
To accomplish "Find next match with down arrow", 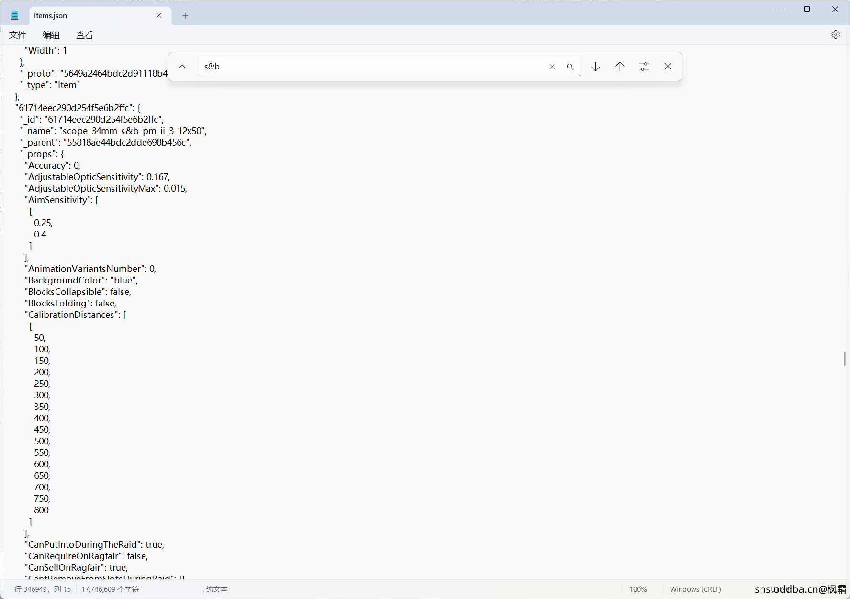I will coord(595,67).
